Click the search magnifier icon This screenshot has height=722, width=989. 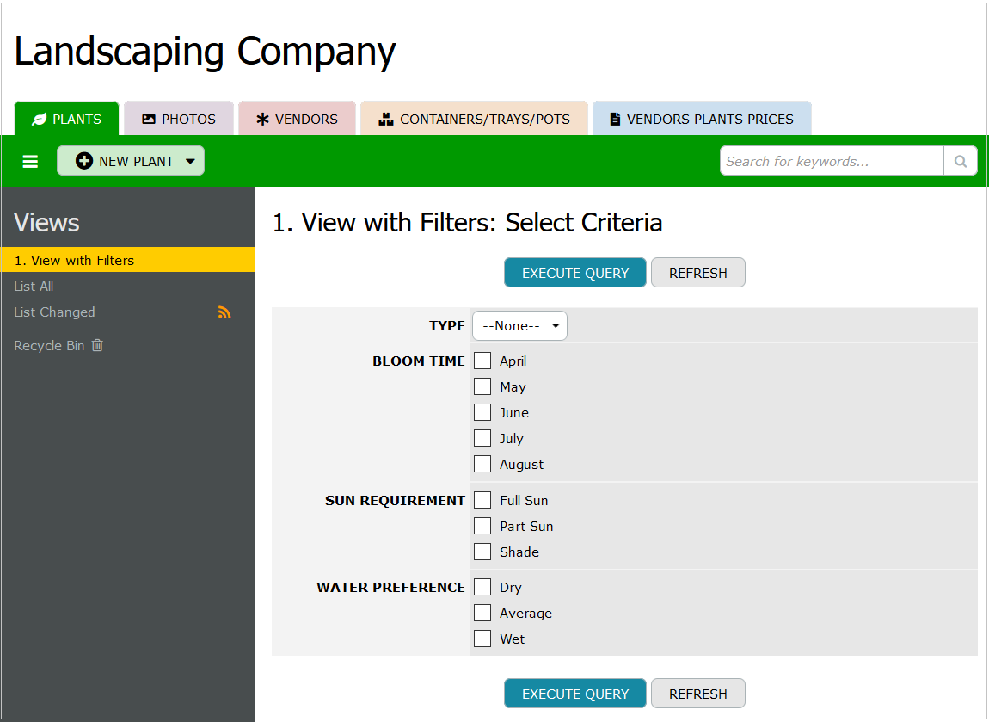(x=961, y=161)
